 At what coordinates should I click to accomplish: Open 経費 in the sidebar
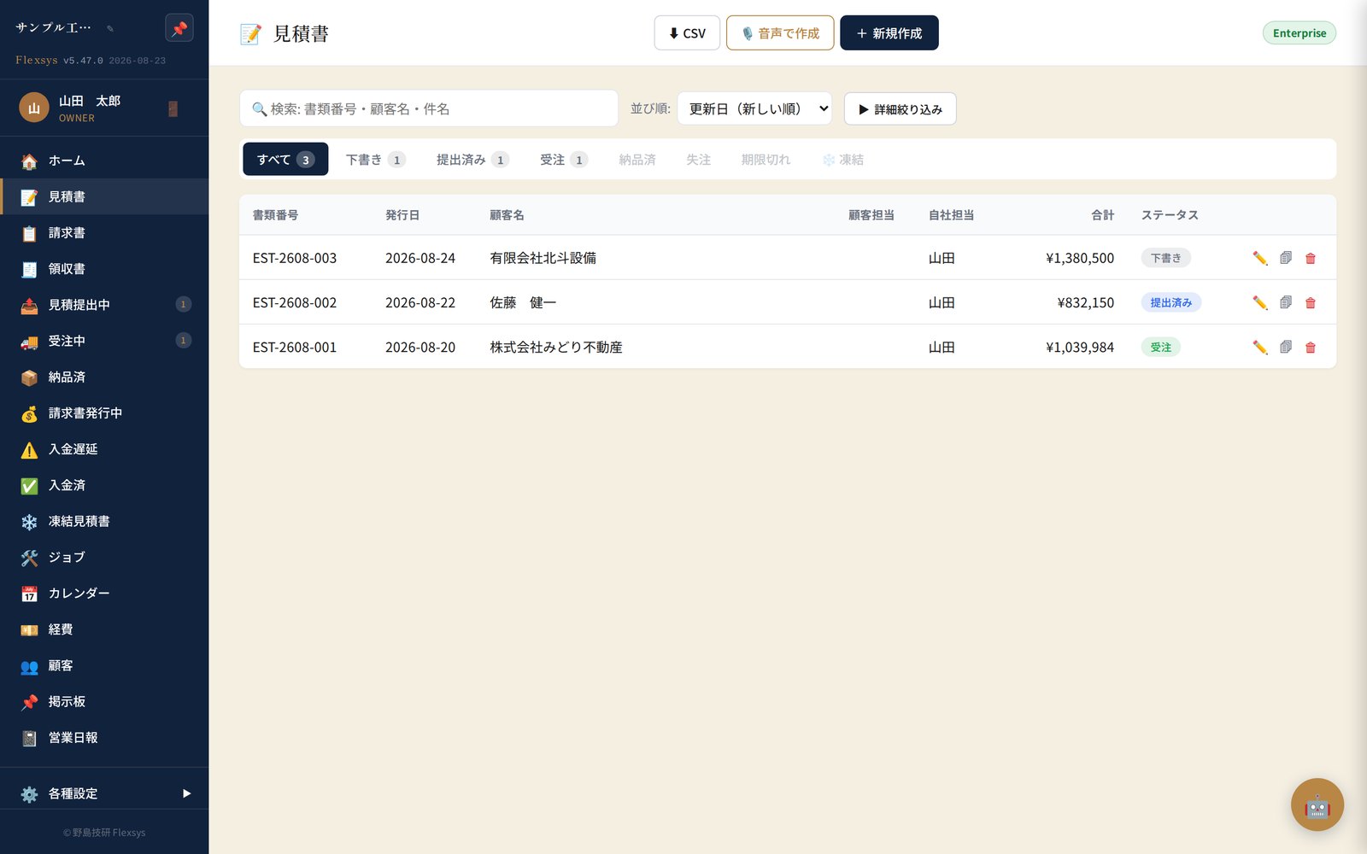[104, 629]
